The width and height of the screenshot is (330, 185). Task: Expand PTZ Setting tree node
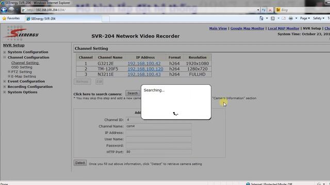click(9, 72)
